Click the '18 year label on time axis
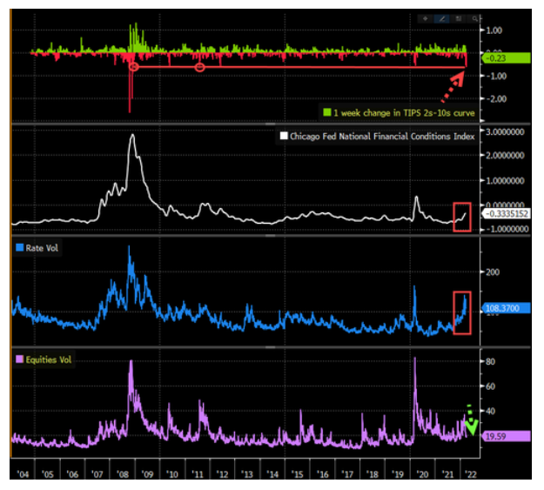 (x=373, y=474)
